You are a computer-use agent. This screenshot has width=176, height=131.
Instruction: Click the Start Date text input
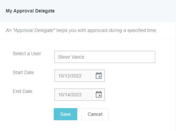80,76
